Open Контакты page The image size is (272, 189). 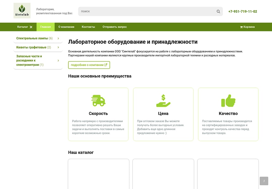click(x=88, y=27)
